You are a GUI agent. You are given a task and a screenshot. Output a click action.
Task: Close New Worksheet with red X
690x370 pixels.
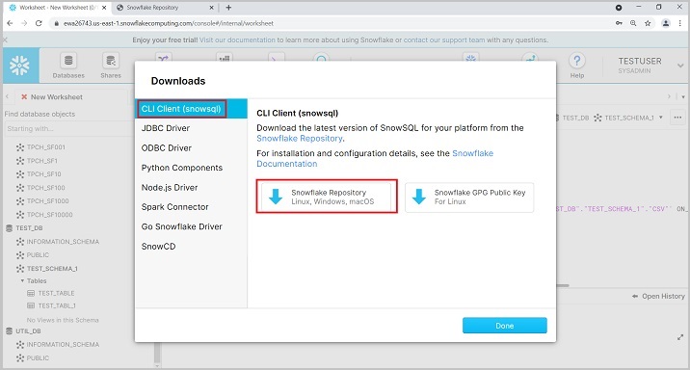[x=24, y=96]
